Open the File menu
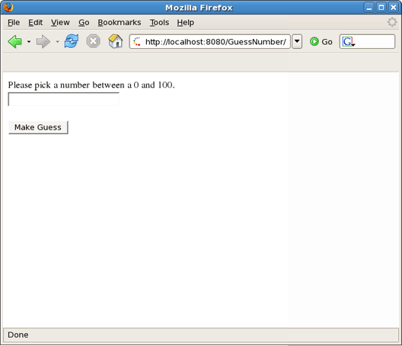402x346 pixels. 14,23
